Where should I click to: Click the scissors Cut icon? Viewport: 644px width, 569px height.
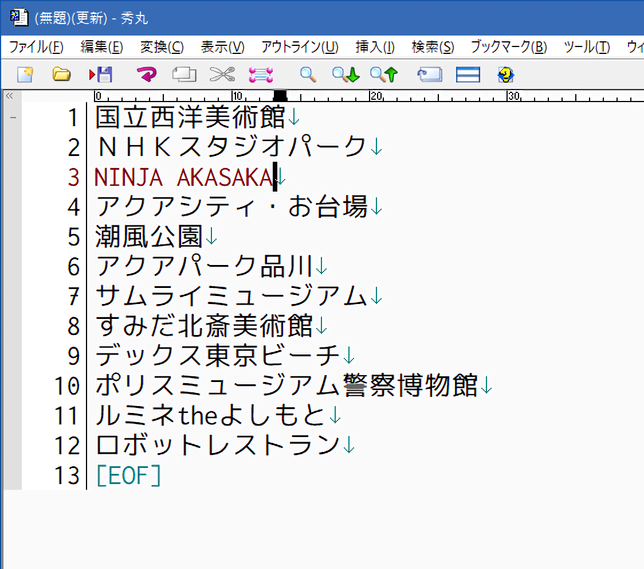point(222,74)
